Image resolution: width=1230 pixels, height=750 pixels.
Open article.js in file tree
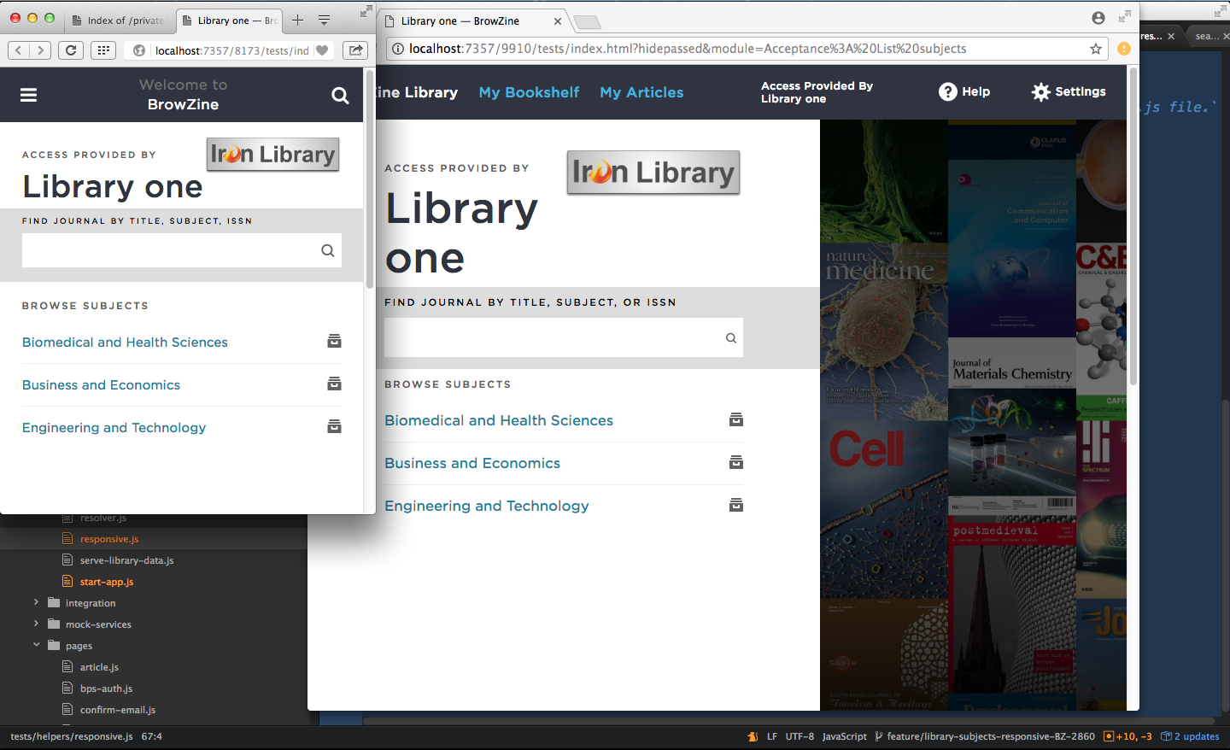99,667
